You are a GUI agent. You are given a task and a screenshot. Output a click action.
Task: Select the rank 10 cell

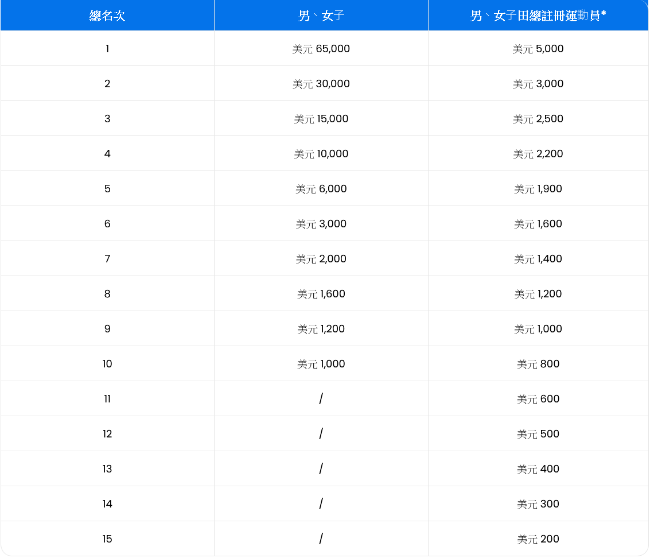pyautogui.click(x=107, y=363)
